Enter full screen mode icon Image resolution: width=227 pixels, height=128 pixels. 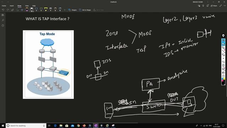pyautogui.click(x=221, y=6)
